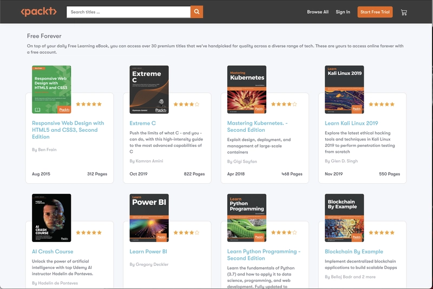433x289 pixels.
Task: Click author text By Gigi Sayfan
Action: pyautogui.click(x=242, y=162)
